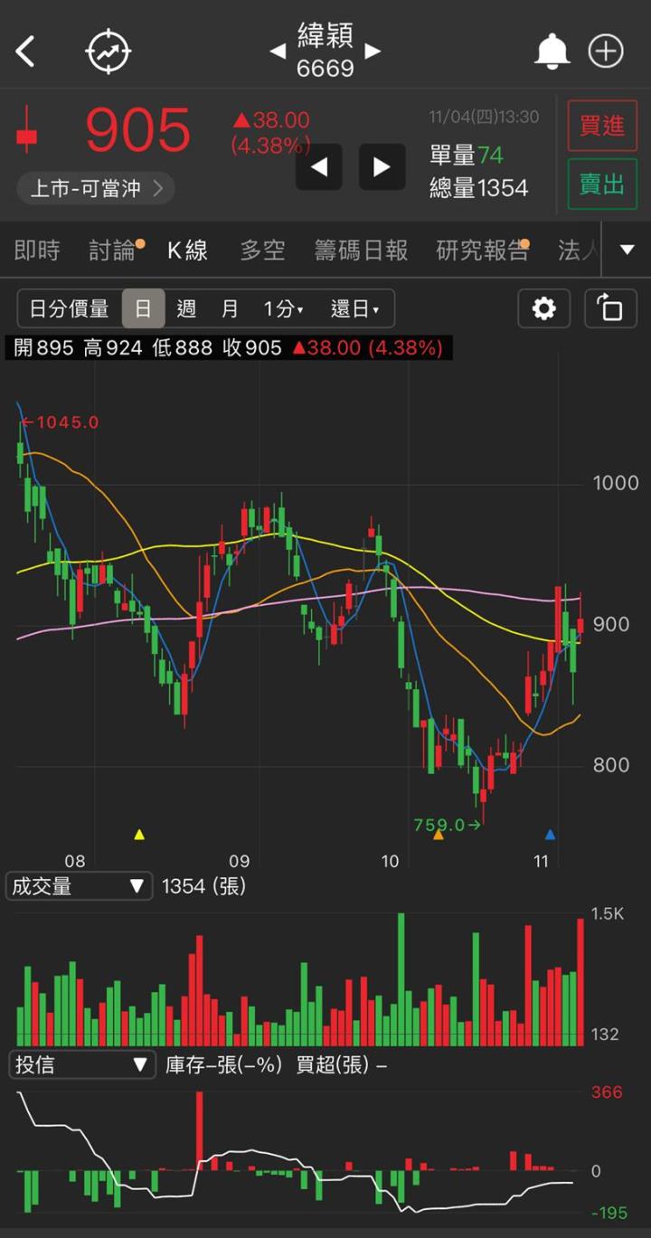Tap the 6669 stock code

(x=325, y=69)
